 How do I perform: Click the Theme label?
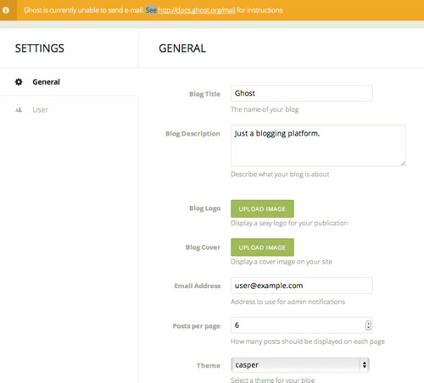coord(209,365)
